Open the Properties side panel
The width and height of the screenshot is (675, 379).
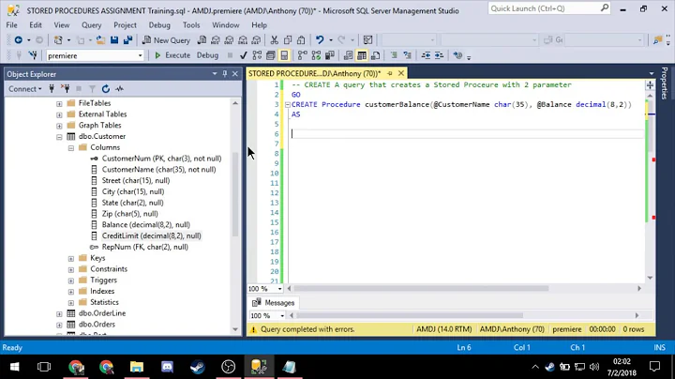pyautogui.click(x=665, y=83)
